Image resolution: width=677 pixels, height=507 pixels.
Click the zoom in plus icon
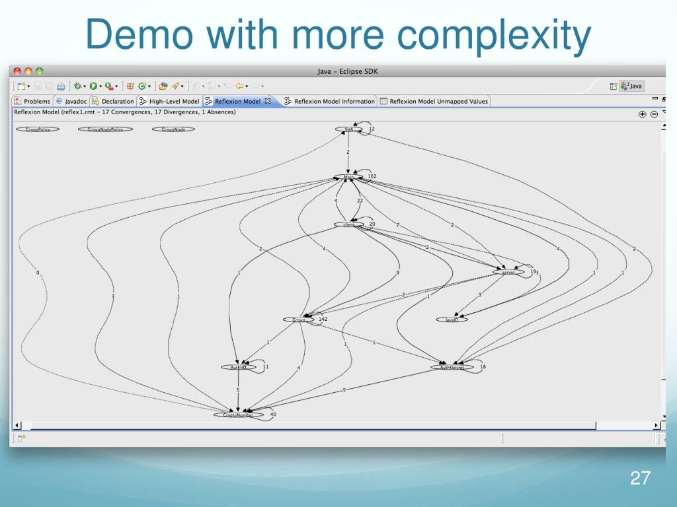[642, 114]
